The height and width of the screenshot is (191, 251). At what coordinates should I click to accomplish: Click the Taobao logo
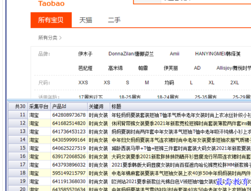pos(52,3)
